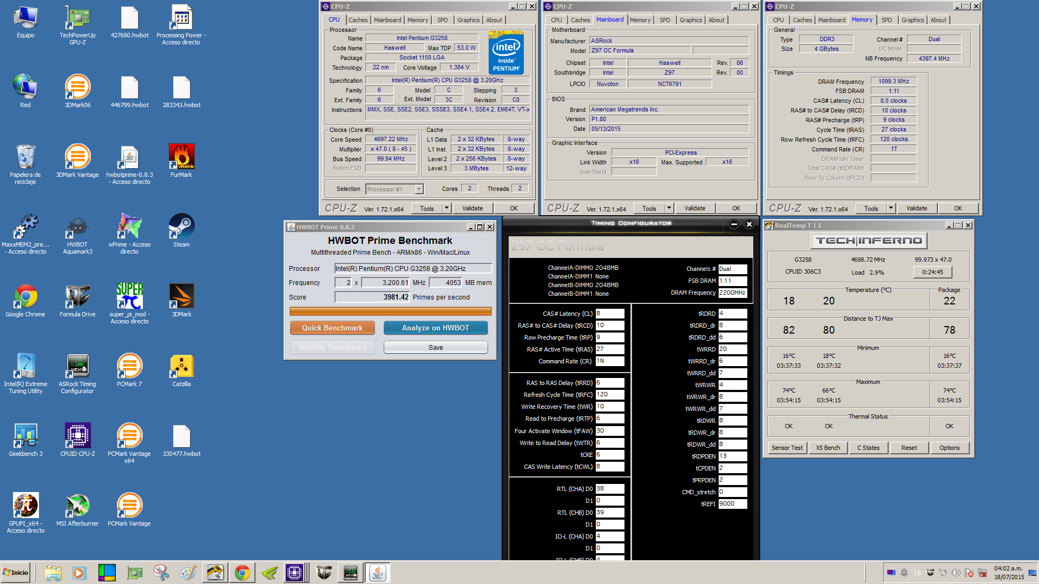Viewport: 1039px width, 584px height.
Task: Click DRAM Frequency field in Timing Configurator
Action: [732, 293]
